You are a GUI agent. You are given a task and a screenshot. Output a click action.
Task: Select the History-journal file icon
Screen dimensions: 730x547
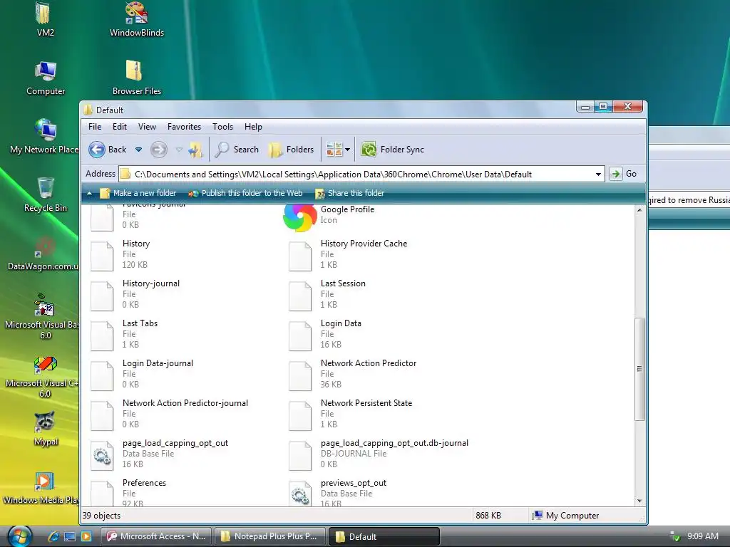(102, 296)
